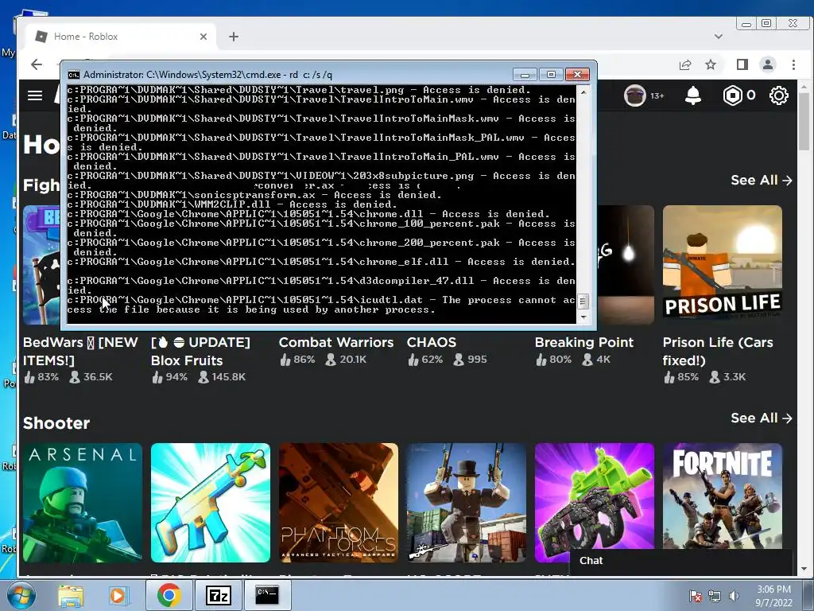Expand Chrome tab search chevron
Viewport: 814px width, 611px height.
pos(719,37)
